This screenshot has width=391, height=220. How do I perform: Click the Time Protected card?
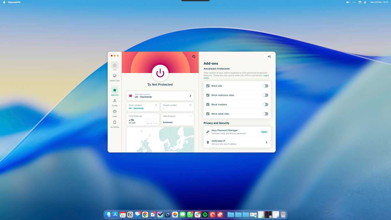(x=143, y=119)
